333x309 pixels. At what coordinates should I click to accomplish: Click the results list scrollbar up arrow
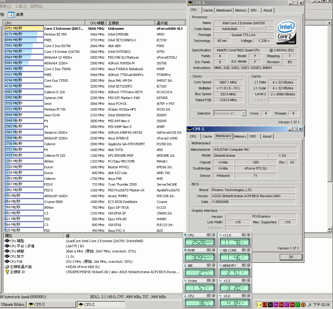click(x=329, y=22)
